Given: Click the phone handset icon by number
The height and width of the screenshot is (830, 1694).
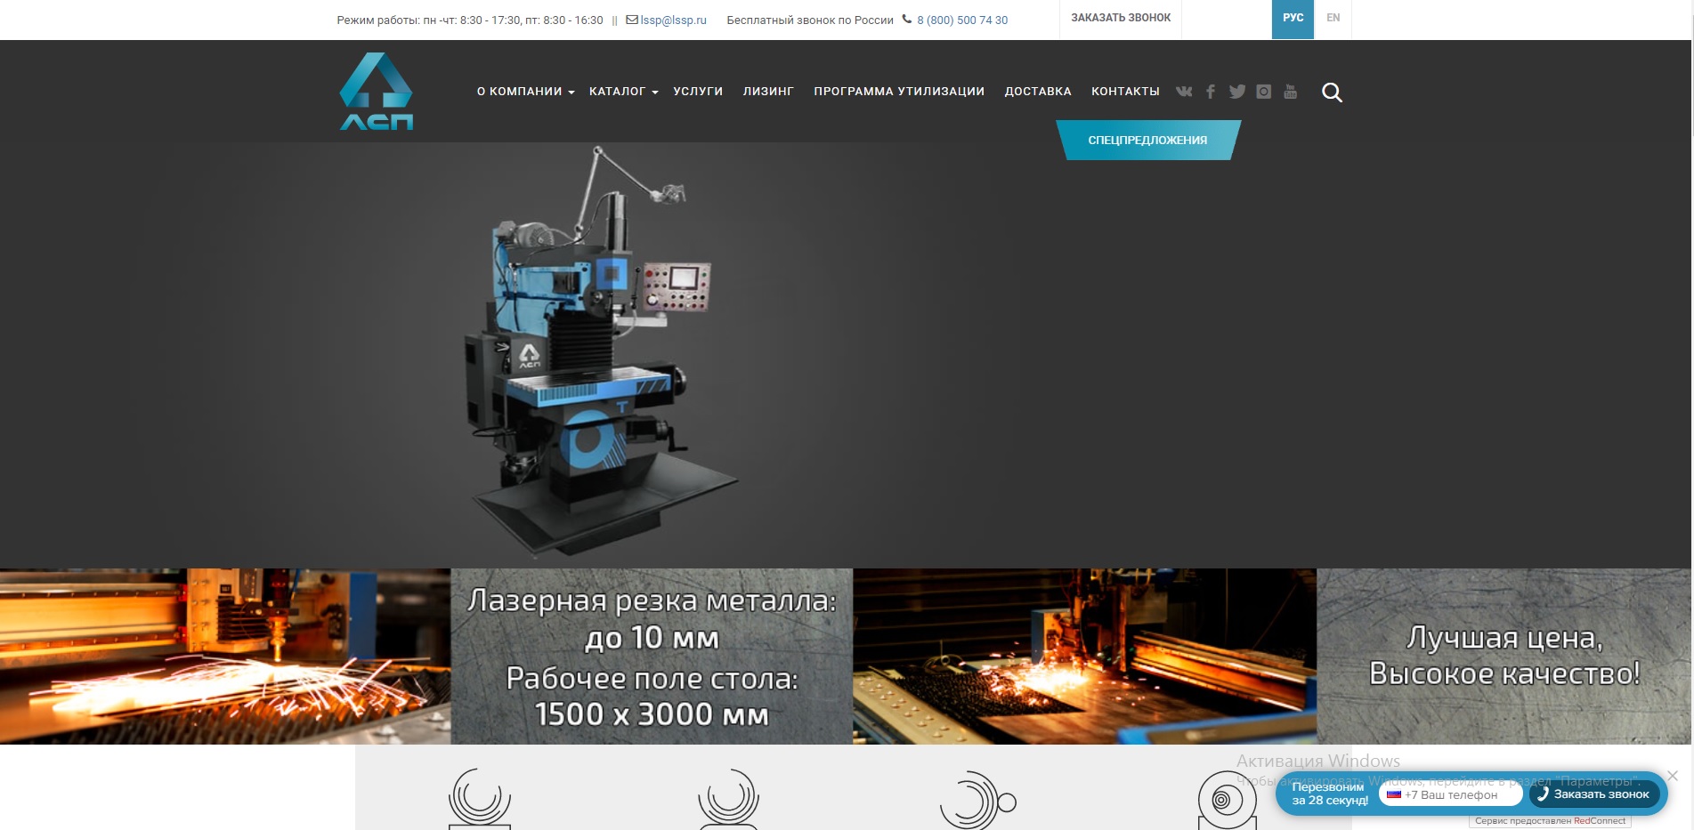Looking at the screenshot, I should click(907, 19).
